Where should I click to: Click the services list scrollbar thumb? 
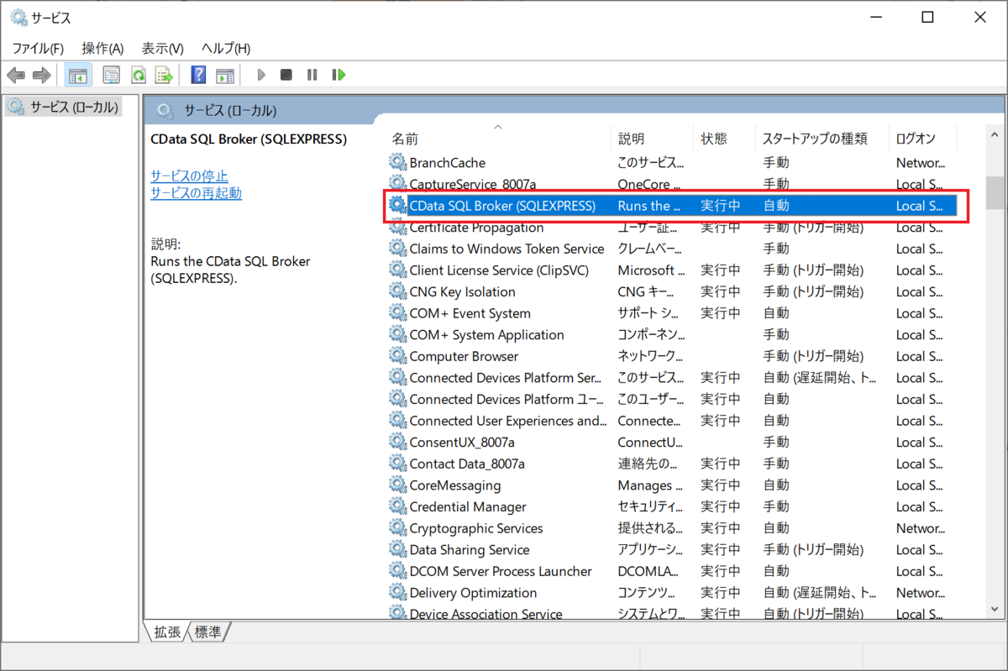click(995, 192)
